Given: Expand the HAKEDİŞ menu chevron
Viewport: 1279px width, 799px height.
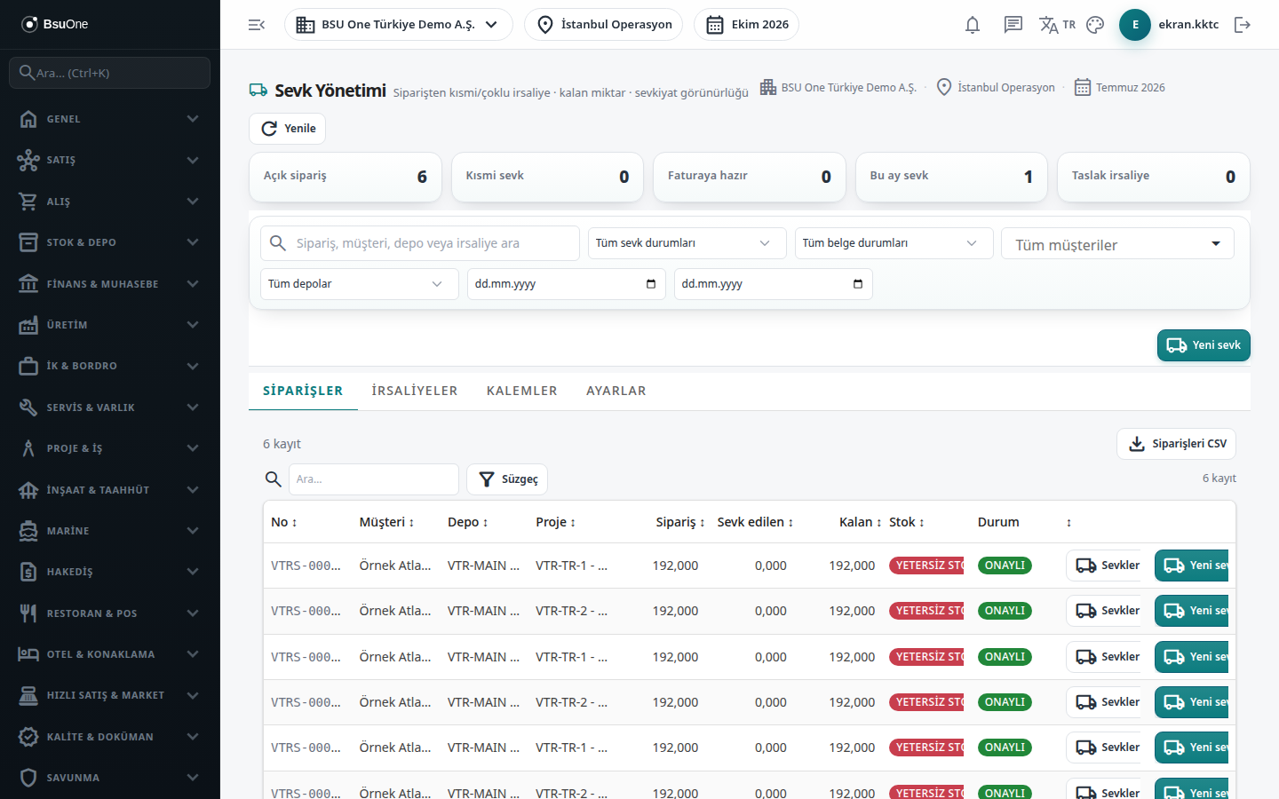Looking at the screenshot, I should click(193, 572).
